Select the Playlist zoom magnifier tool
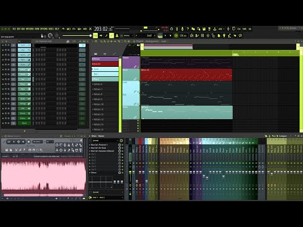 point(126,42)
